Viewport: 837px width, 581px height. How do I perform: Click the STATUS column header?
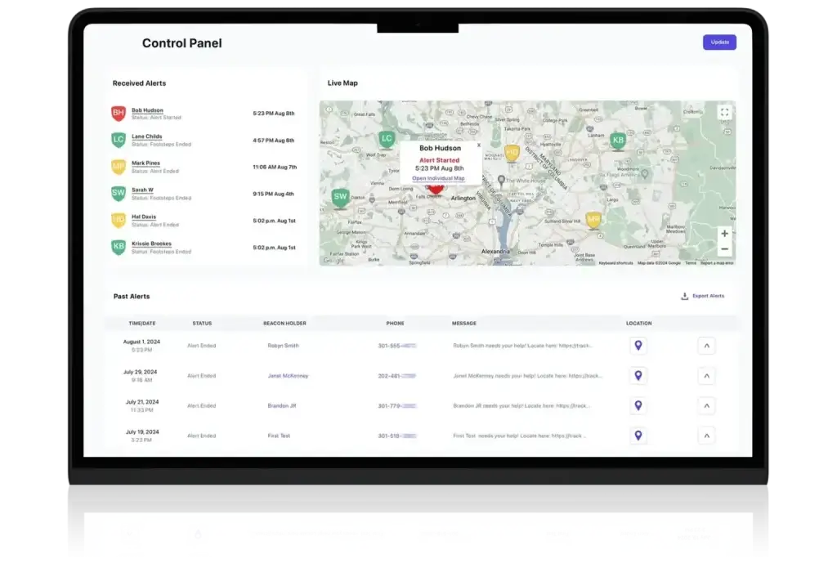203,324
